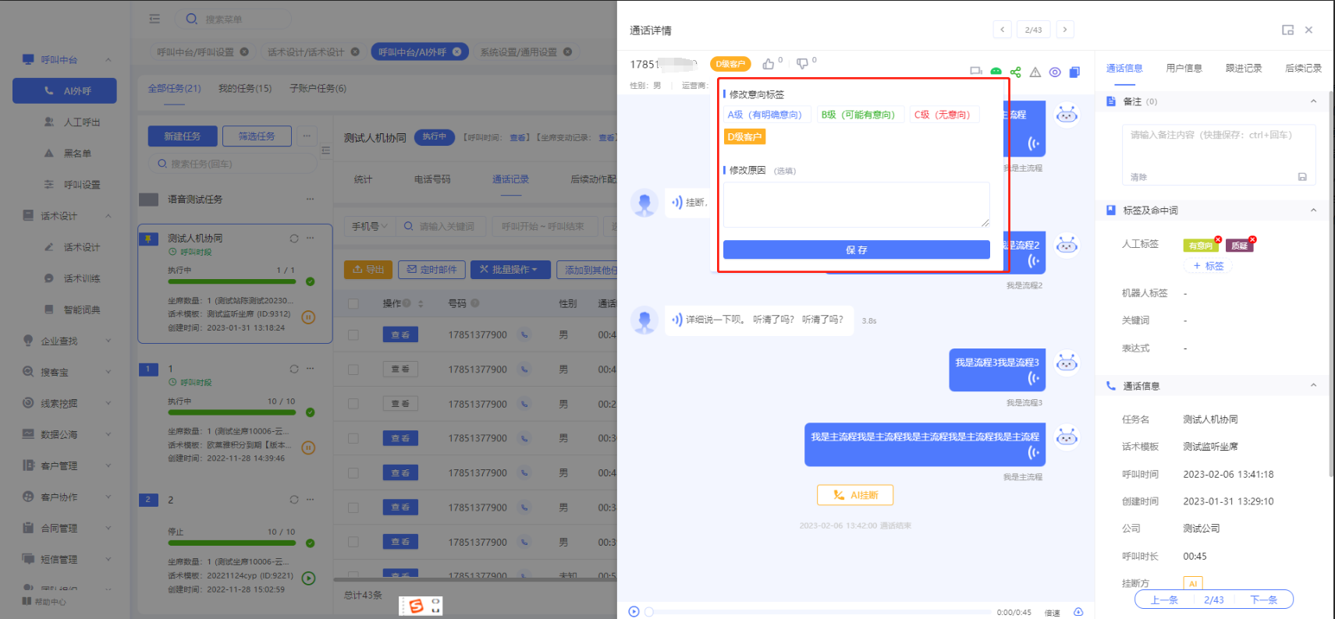Click the share icon in call details
The image size is (1335, 619).
(x=1015, y=72)
